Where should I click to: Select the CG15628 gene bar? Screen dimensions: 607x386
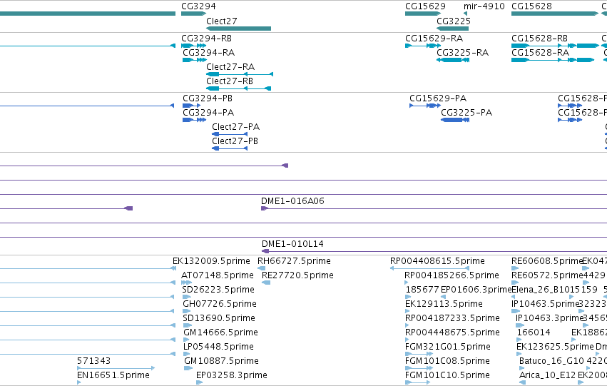point(555,14)
